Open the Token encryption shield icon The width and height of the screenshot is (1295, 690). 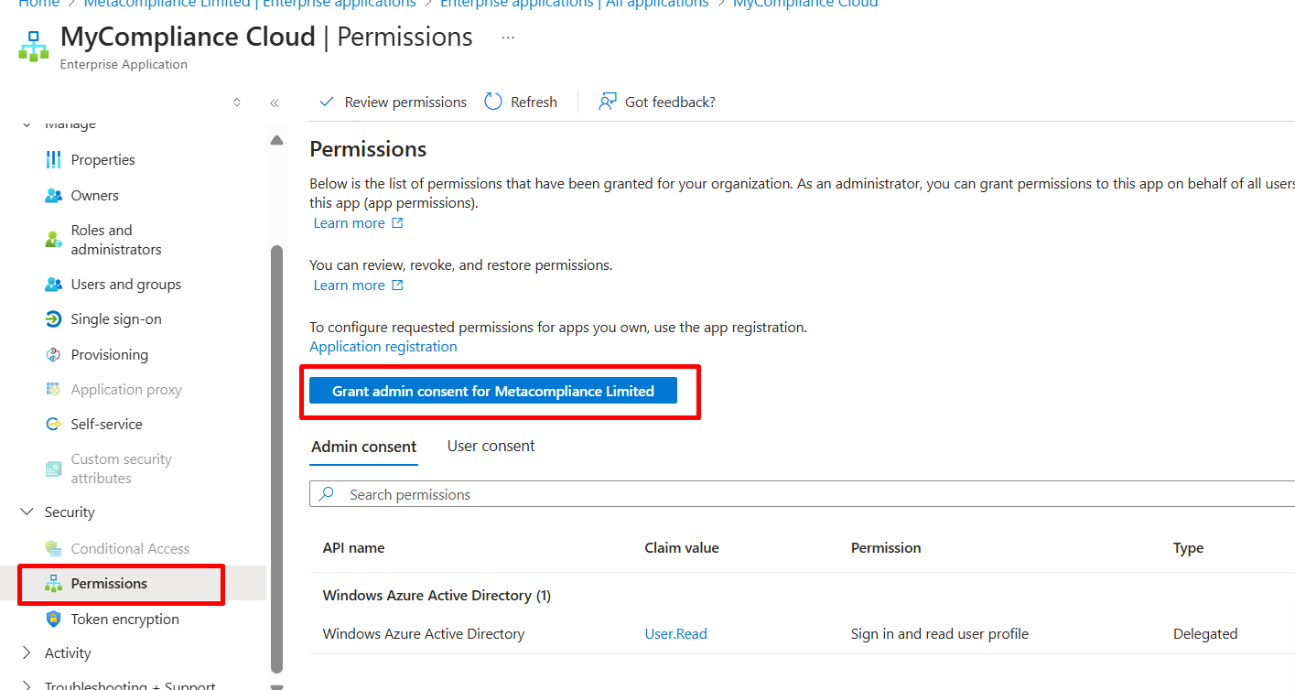click(53, 620)
